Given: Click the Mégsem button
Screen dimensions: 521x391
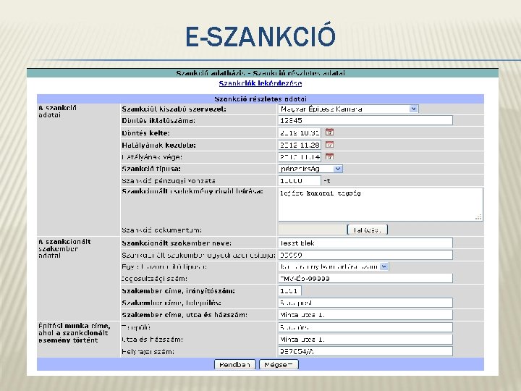Looking at the screenshot, I should tap(279, 364).
